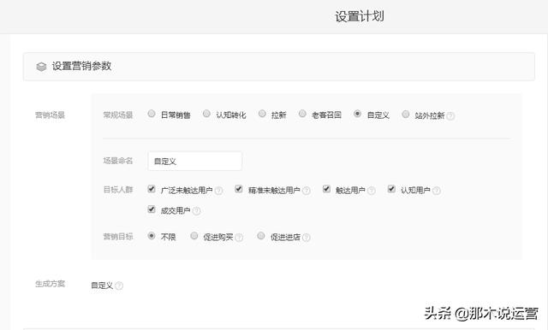Select 不限 marketing goal radio
The height and width of the screenshot is (330, 548).
tap(152, 236)
